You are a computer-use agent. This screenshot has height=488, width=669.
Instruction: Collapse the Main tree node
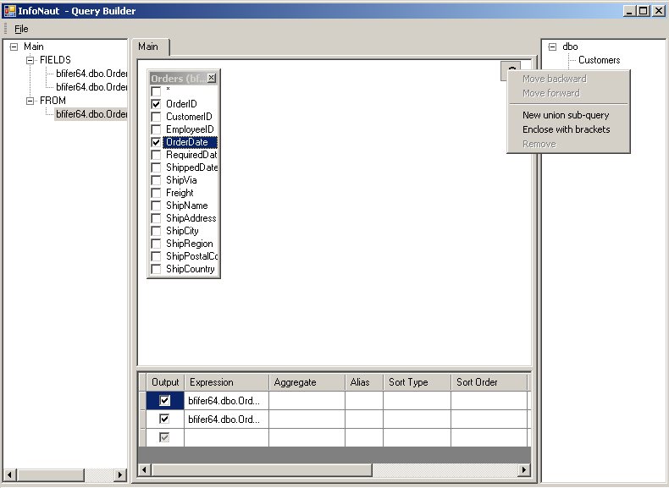(x=14, y=47)
